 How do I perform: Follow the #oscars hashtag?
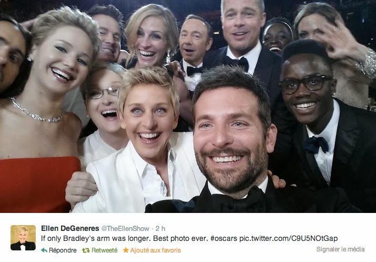pos(223,238)
